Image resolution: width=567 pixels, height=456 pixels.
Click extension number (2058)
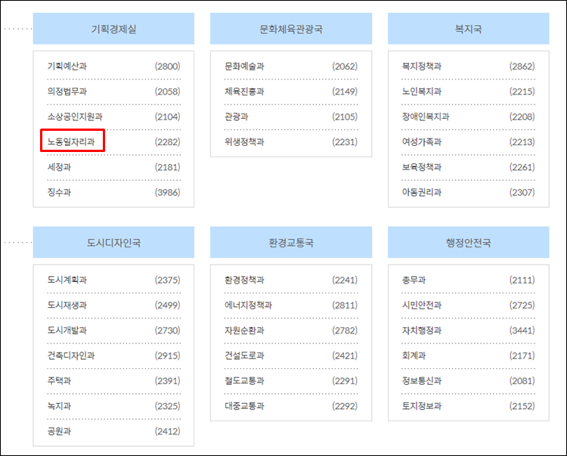(x=167, y=92)
